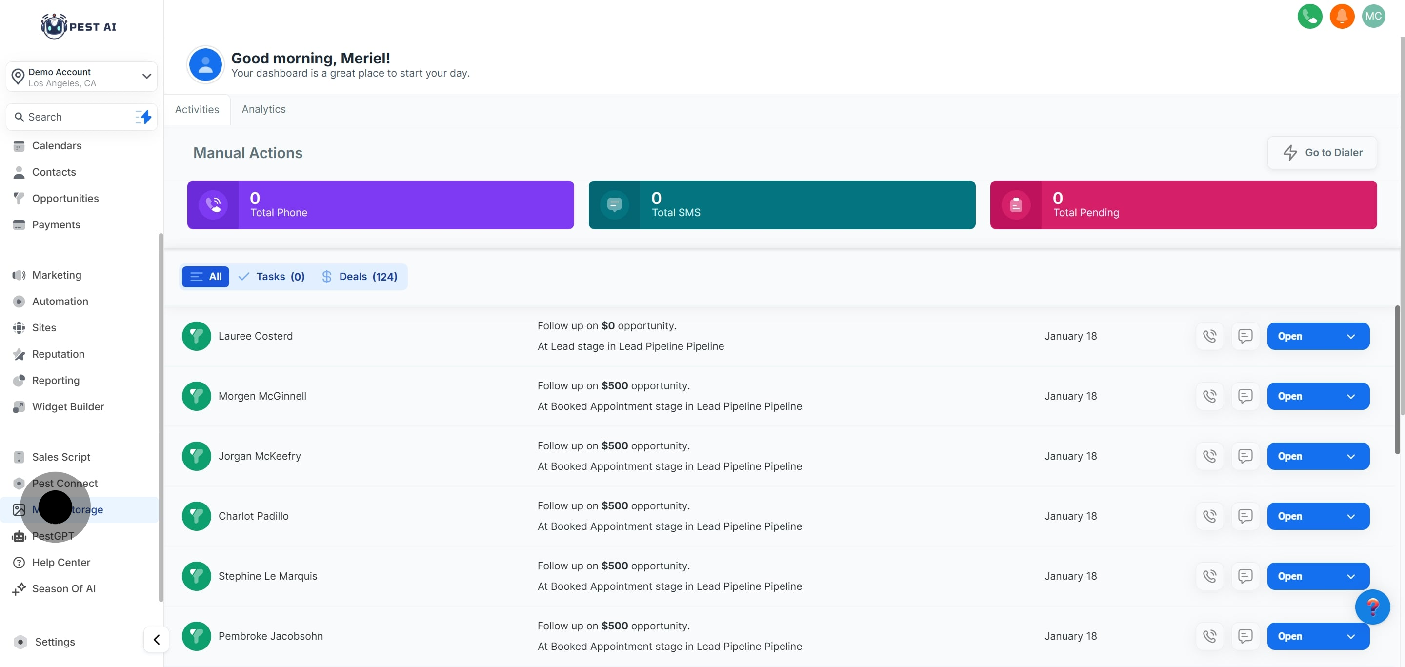1405x667 pixels.
Task: Expand the Demo Account location dropdown
Action: 146,76
